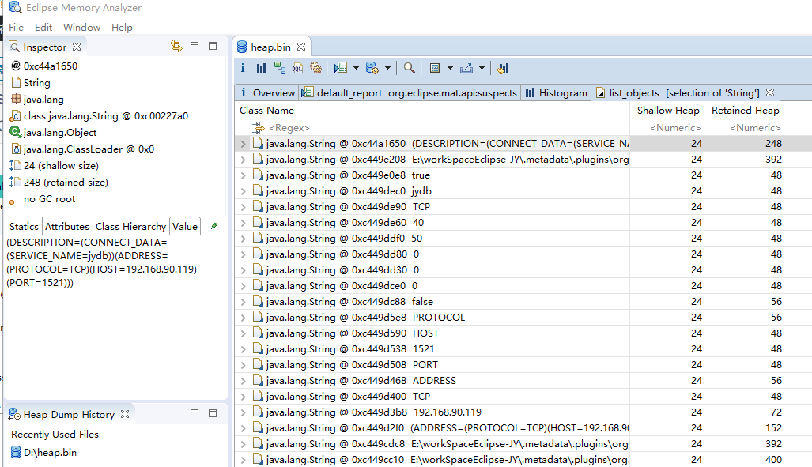Select the Statics tab in Inspector
812x467 pixels.
tap(24, 226)
